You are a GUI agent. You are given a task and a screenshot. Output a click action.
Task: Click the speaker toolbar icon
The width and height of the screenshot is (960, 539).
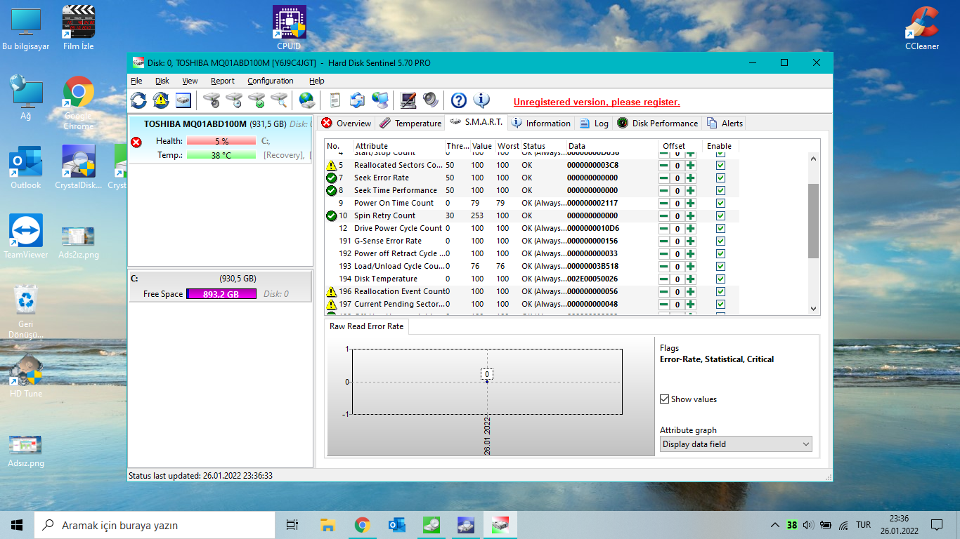coord(430,100)
